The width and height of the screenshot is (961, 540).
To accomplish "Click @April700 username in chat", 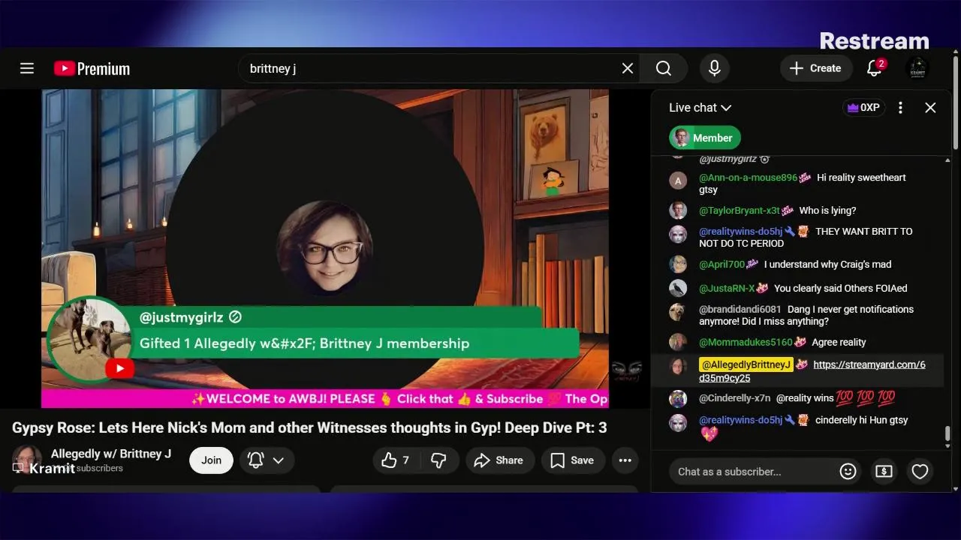I will coord(722,265).
